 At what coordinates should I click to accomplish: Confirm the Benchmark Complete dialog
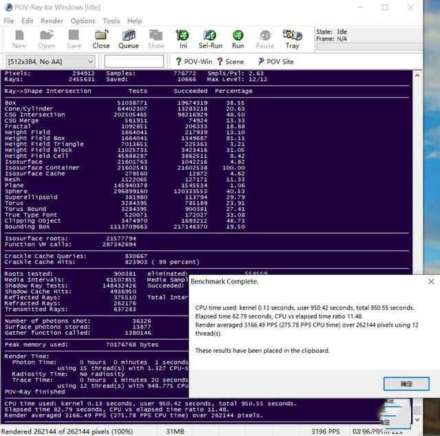coord(406,384)
